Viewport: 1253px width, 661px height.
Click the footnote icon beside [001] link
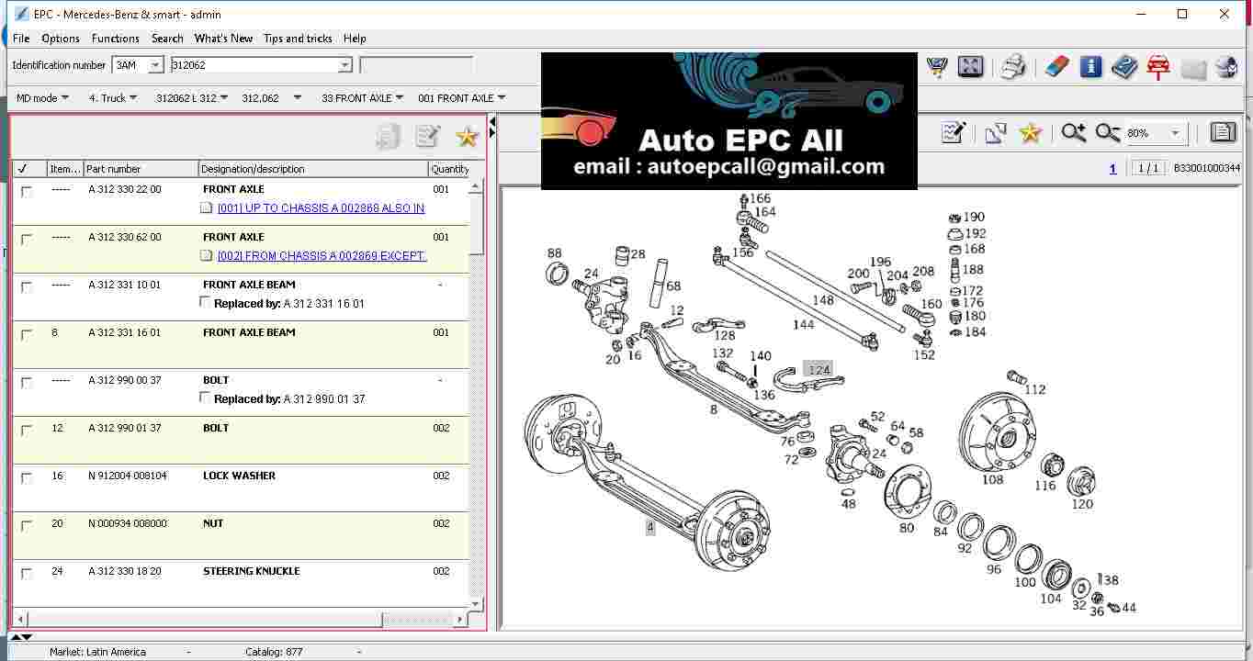(x=207, y=208)
